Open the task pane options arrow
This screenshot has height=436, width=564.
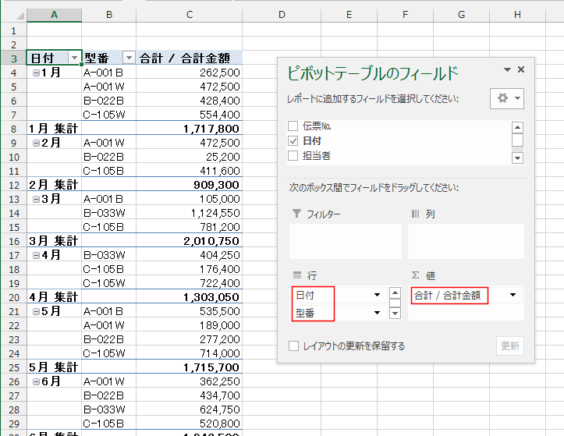coord(507,70)
